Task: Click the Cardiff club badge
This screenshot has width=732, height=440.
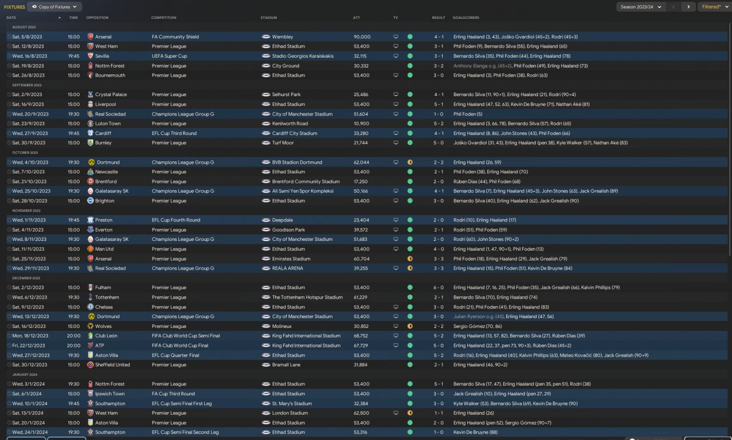Action: (x=90, y=133)
